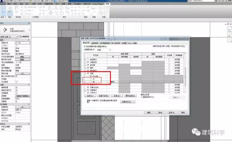Toggle 裁剪区域可见 checkbox in Properties
The image size is (232, 142).
(x=16, y=90)
